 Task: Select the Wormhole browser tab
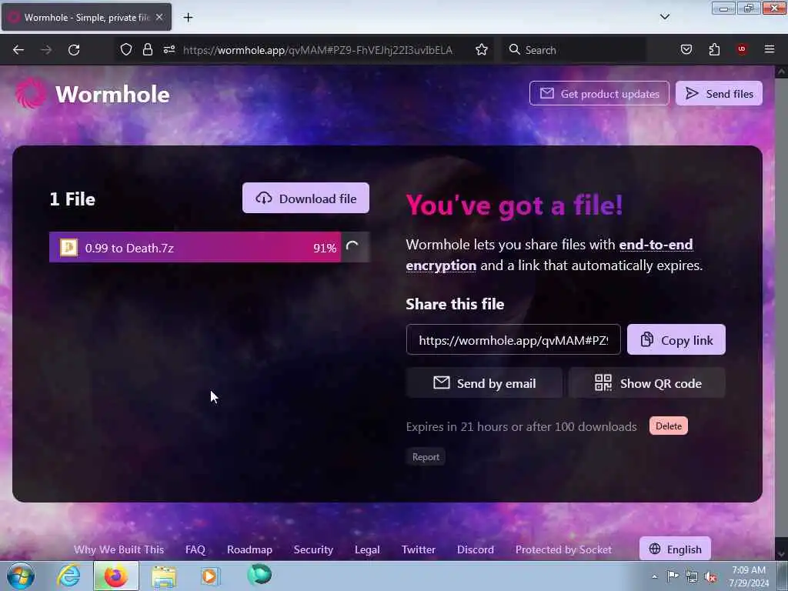pos(86,17)
